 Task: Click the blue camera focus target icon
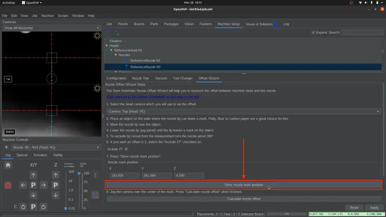coord(95,195)
